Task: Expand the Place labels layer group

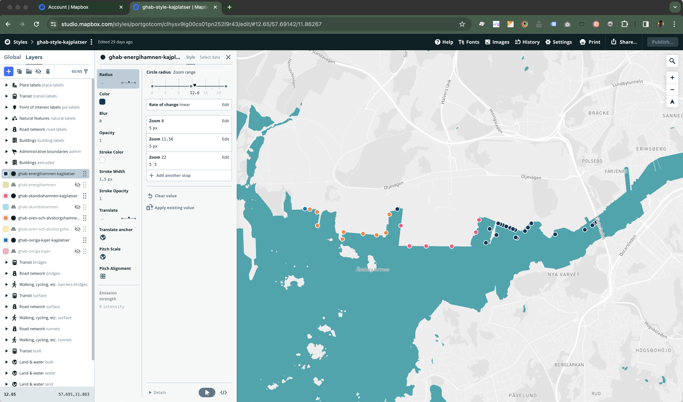Action: click(6, 85)
